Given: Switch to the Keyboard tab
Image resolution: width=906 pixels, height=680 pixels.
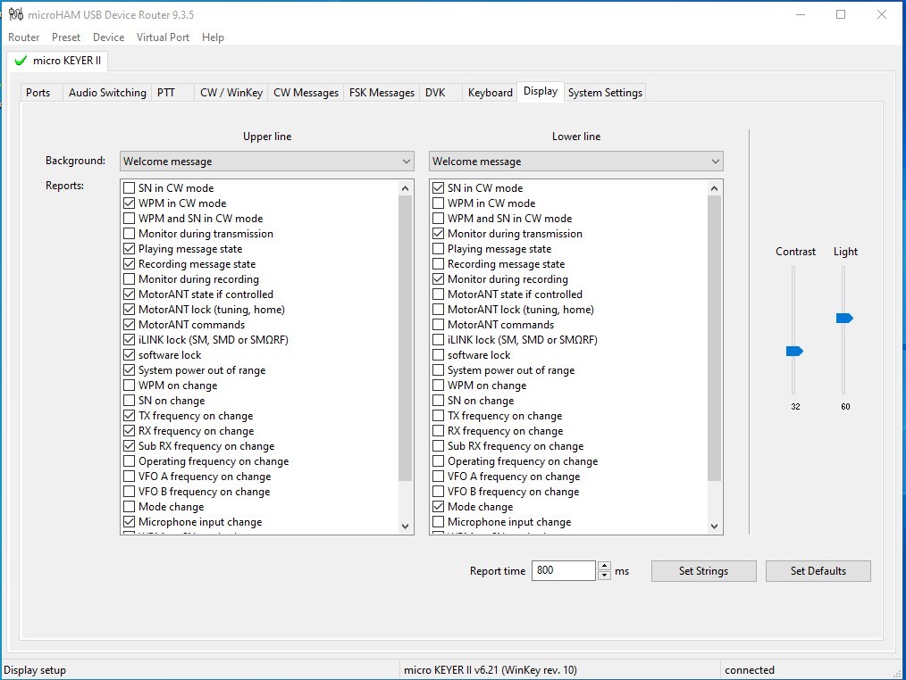Looking at the screenshot, I should coord(490,92).
